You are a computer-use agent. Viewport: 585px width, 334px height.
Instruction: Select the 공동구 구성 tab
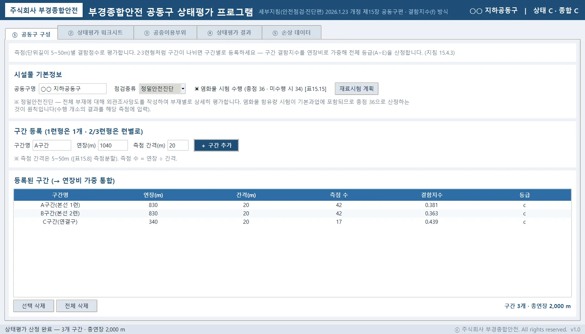click(31, 34)
